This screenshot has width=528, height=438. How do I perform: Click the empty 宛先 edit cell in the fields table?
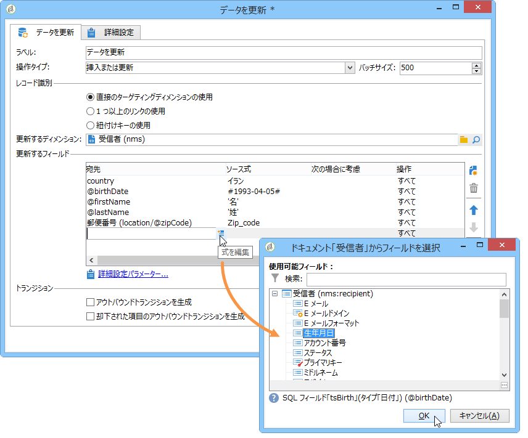pyautogui.click(x=151, y=233)
